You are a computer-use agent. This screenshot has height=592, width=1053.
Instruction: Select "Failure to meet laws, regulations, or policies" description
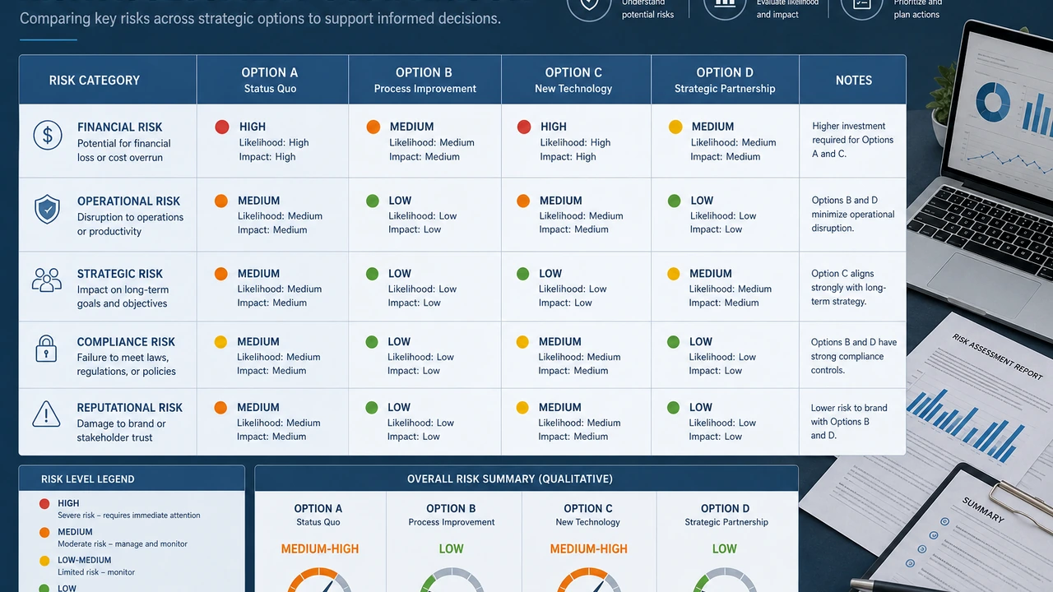127,364
